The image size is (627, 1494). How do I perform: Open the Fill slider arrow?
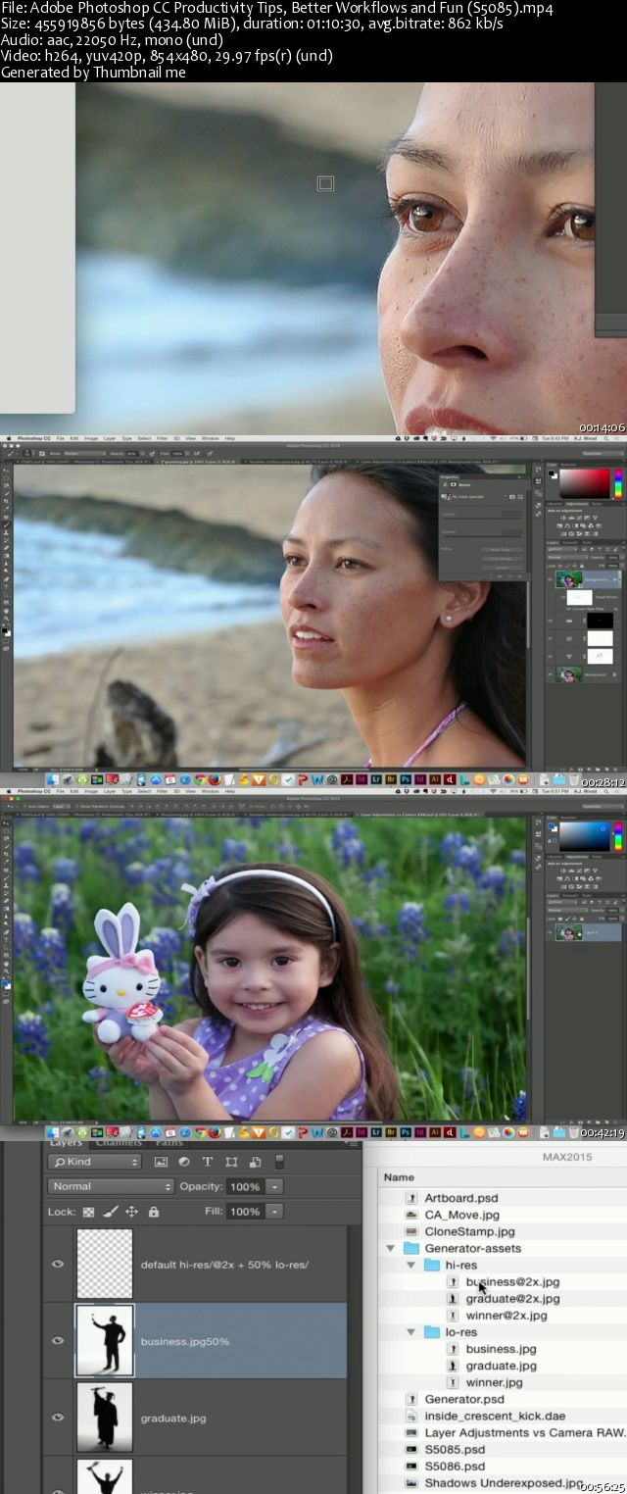tap(275, 1212)
